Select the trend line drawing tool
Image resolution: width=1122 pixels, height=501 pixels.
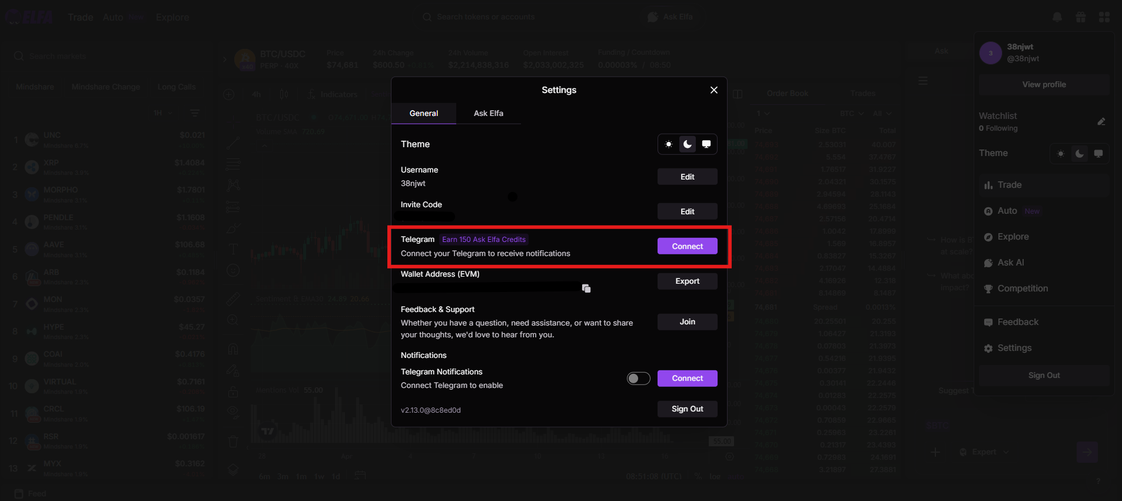pos(233,142)
